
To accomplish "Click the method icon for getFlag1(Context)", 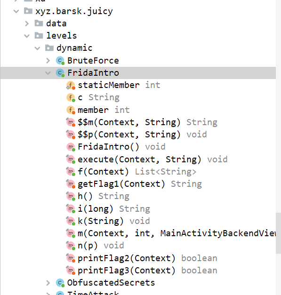I will click(71, 184).
